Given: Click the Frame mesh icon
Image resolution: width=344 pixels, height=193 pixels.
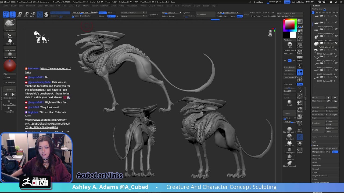Looking at the screenshot, I should coord(300,96).
